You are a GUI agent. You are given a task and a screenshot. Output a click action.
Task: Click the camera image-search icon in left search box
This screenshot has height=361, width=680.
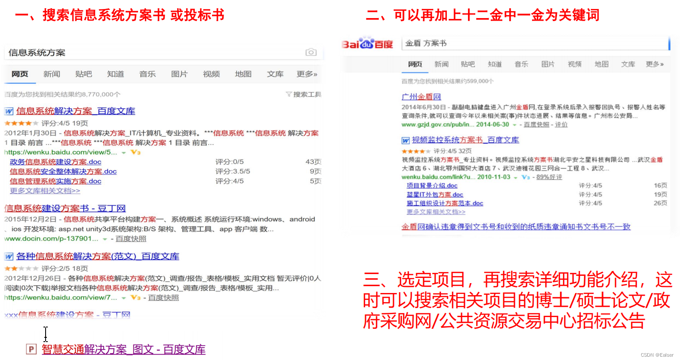[x=311, y=52]
